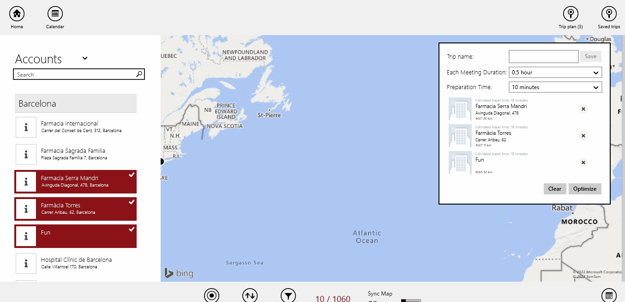Select Farmacia Internacional account
This screenshot has width=625, height=302.
click(x=76, y=127)
